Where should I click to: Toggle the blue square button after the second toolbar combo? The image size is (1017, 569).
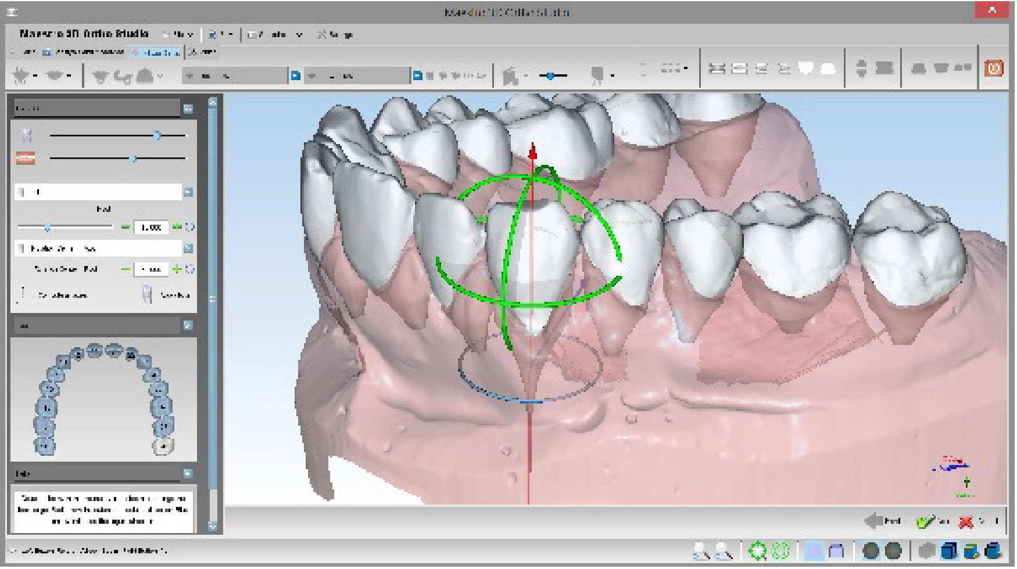coord(417,75)
